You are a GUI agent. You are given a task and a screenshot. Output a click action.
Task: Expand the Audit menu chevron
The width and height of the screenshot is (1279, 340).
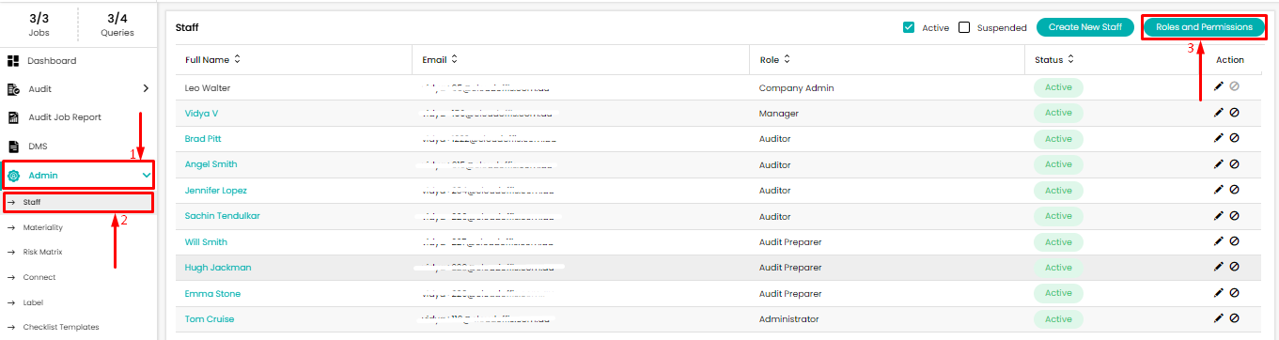[146, 89]
